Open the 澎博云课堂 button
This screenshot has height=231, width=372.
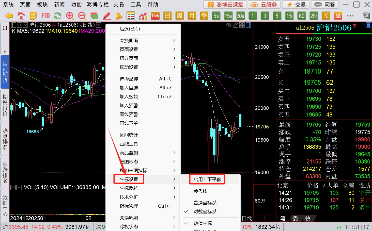coord(225,5)
